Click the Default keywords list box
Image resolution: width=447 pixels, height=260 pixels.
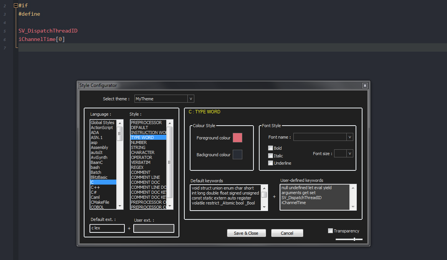[225, 198]
